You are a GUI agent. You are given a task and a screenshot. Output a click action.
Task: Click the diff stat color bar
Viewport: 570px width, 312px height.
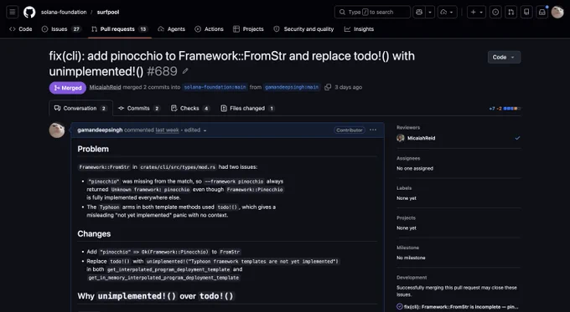click(512, 108)
